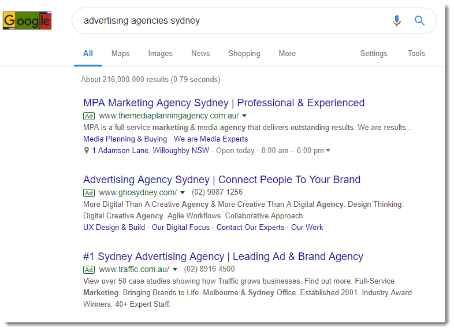
Task: Switch to the Maps tab
Action: (x=121, y=54)
